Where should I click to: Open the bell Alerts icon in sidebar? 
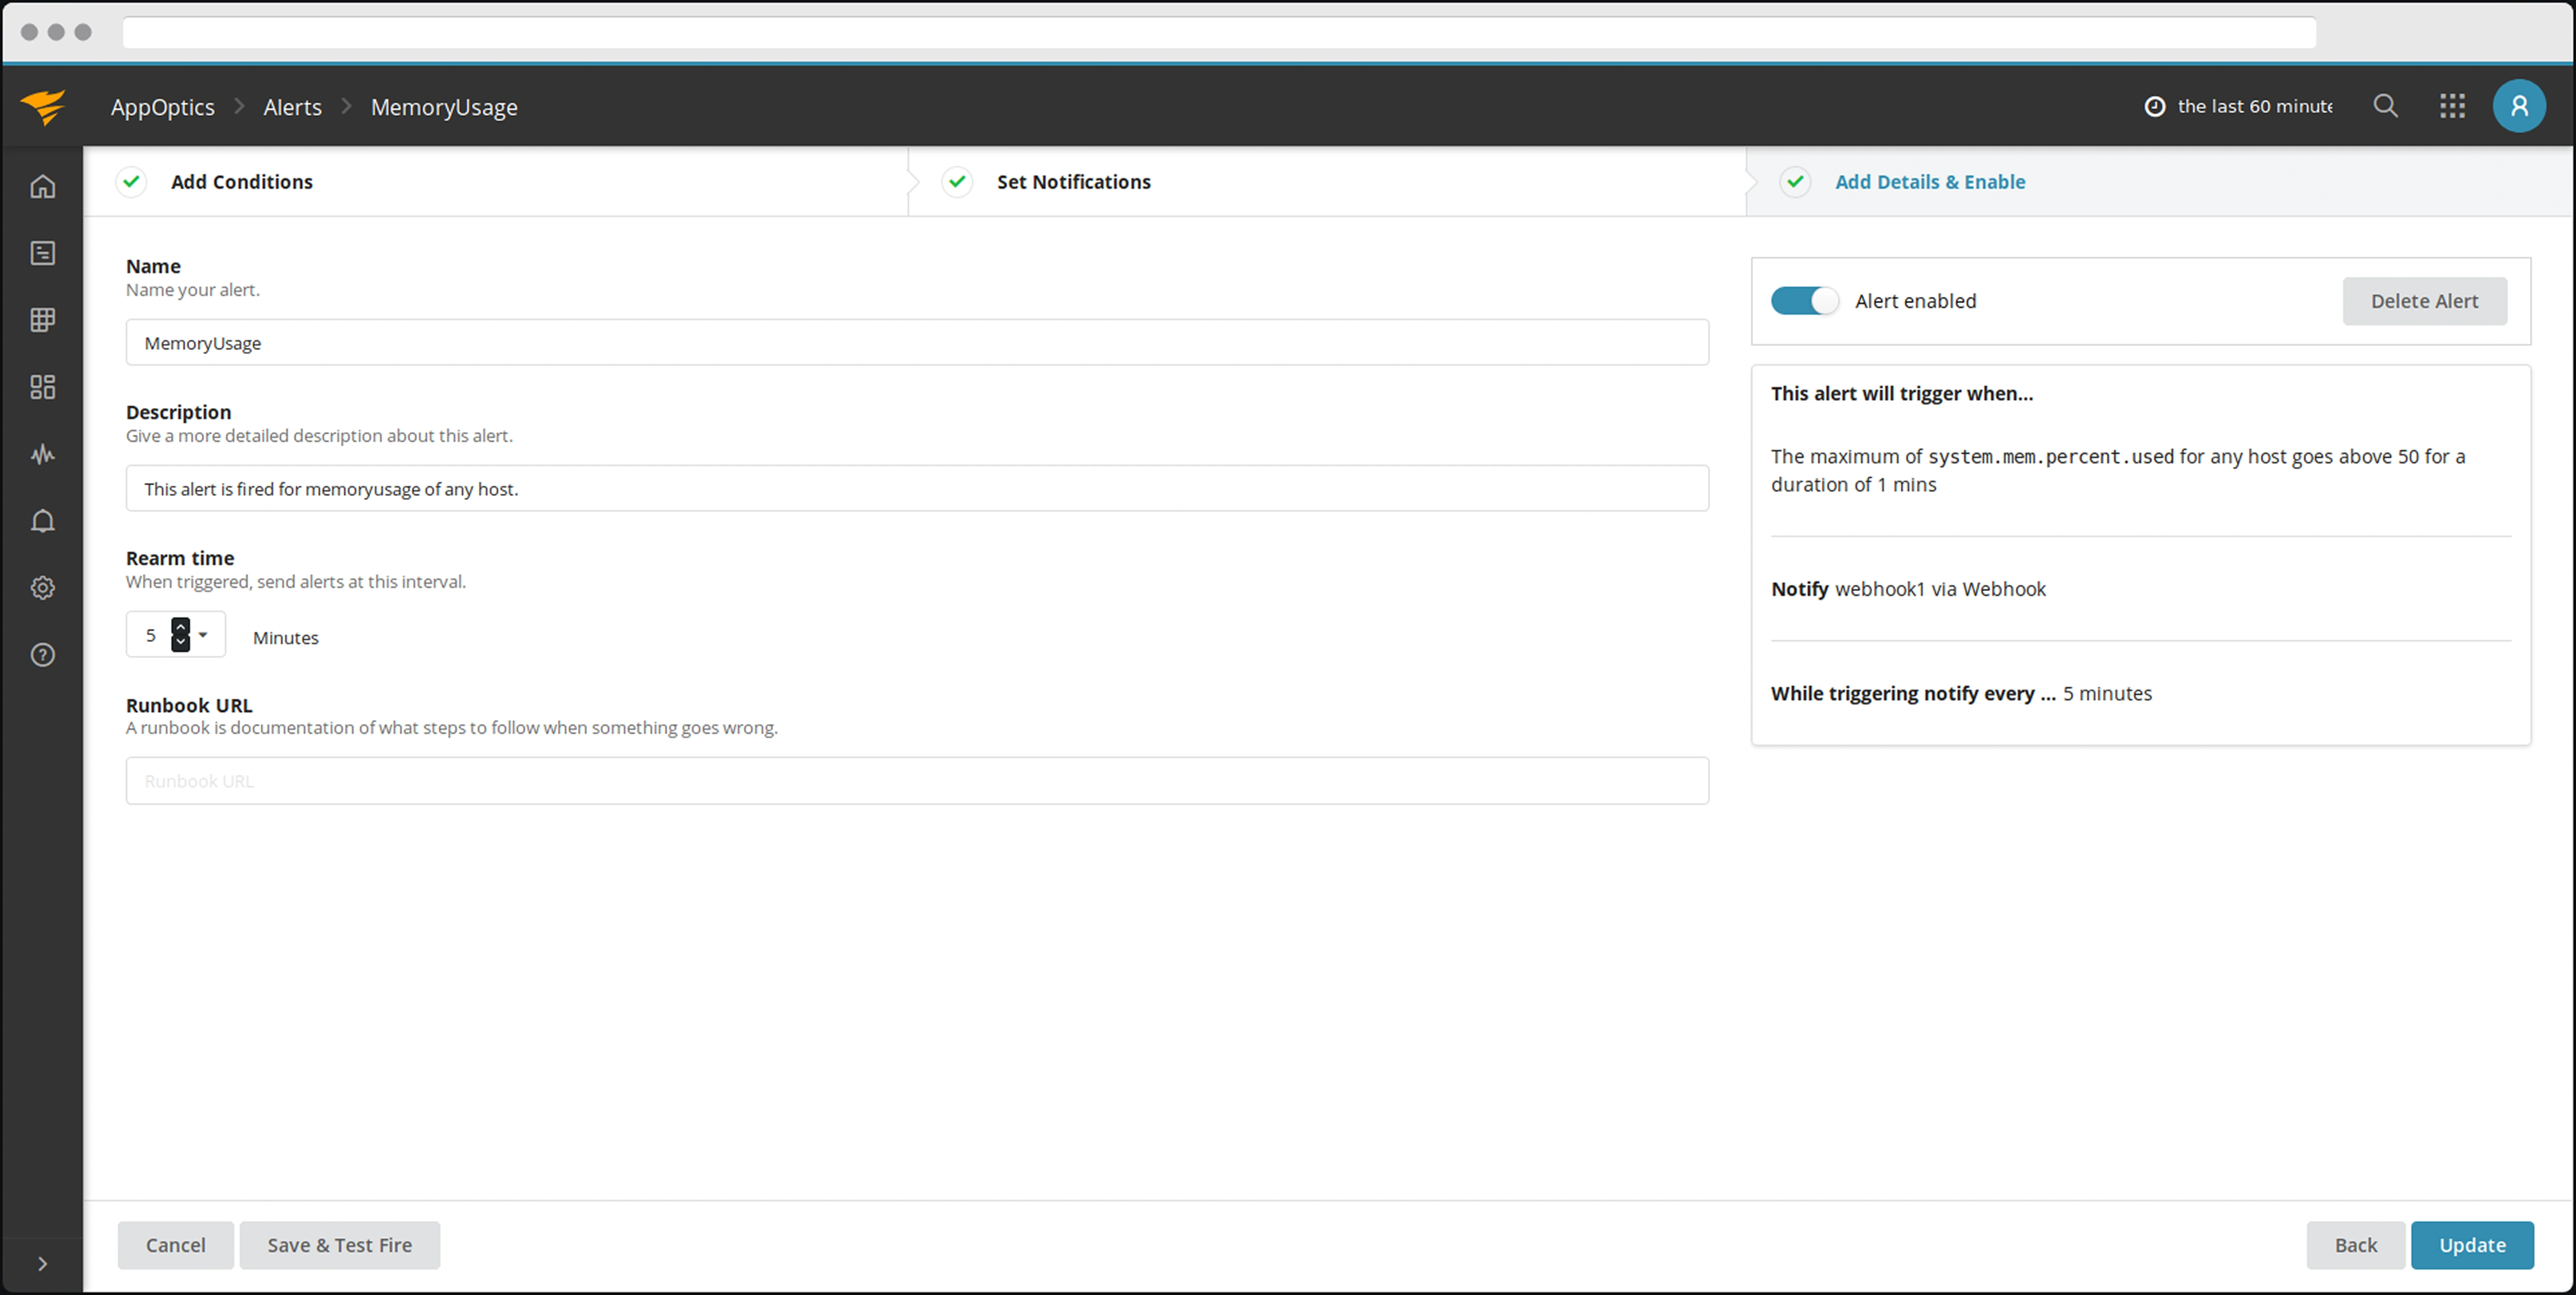[42, 521]
